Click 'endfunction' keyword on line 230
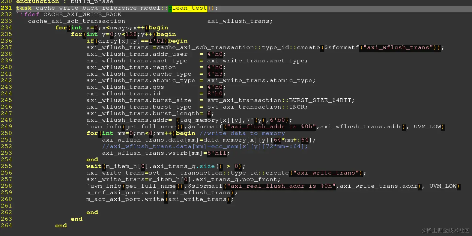This screenshot has width=472, height=236. tap(37, 2)
